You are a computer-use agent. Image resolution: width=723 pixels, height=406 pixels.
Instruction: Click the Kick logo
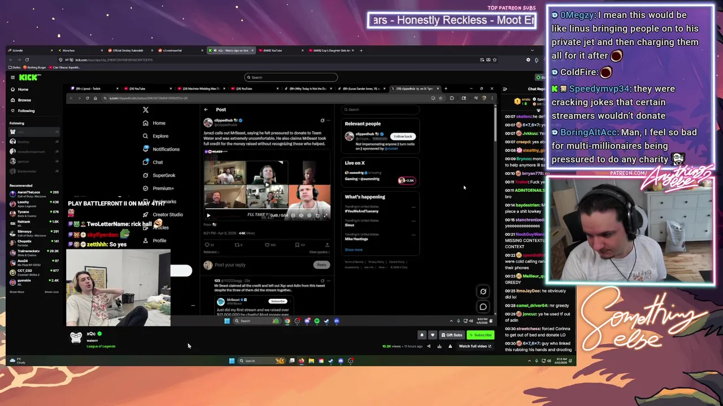click(29, 77)
